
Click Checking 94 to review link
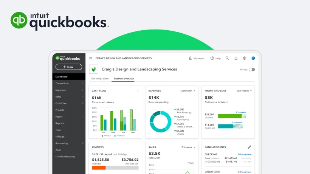coord(245,154)
